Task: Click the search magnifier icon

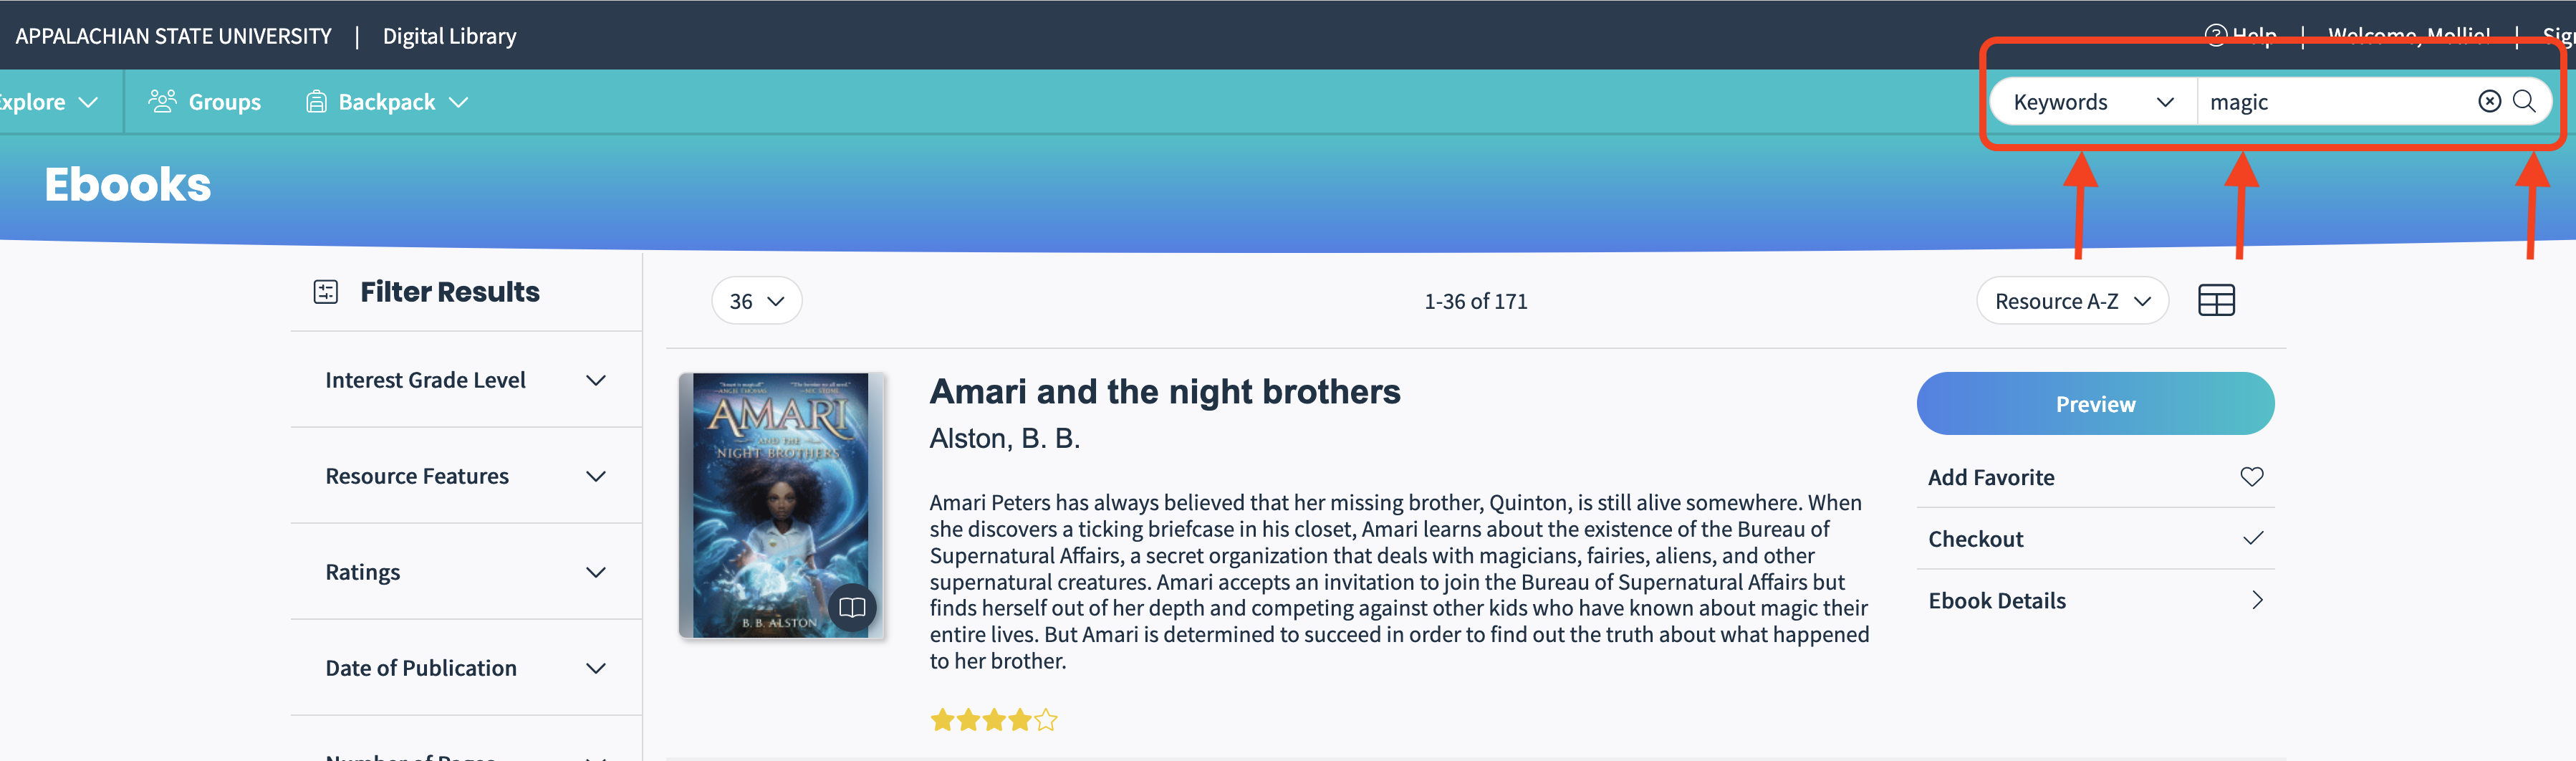Action: (2524, 101)
